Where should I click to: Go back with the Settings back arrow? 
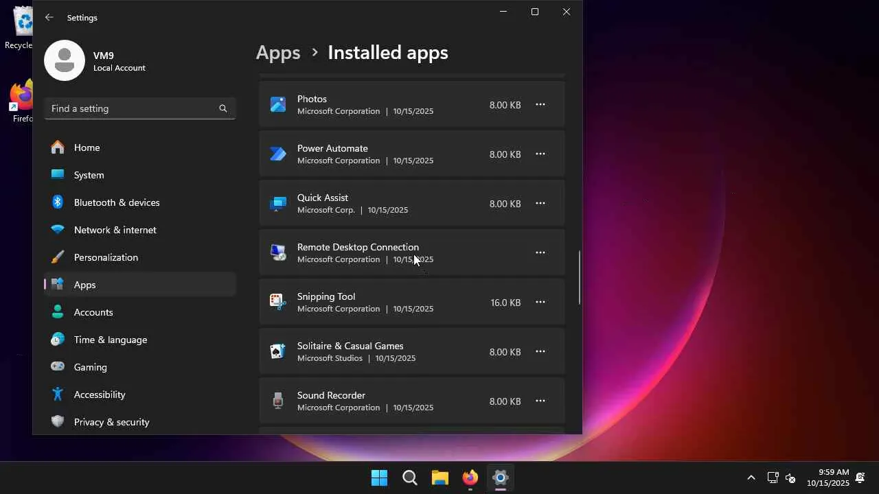(x=49, y=18)
